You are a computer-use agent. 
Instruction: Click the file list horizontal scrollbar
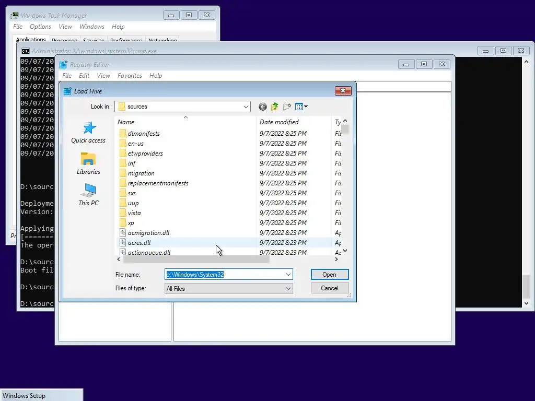[x=196, y=260]
